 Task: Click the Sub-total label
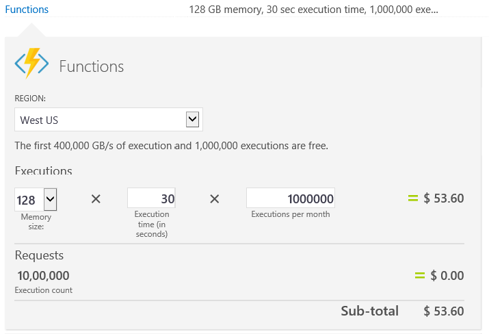[369, 311]
